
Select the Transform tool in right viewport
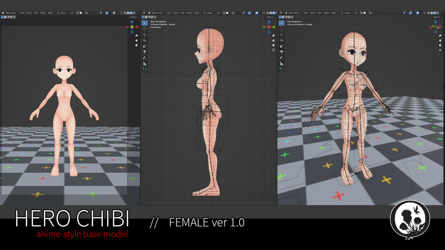[281, 51]
